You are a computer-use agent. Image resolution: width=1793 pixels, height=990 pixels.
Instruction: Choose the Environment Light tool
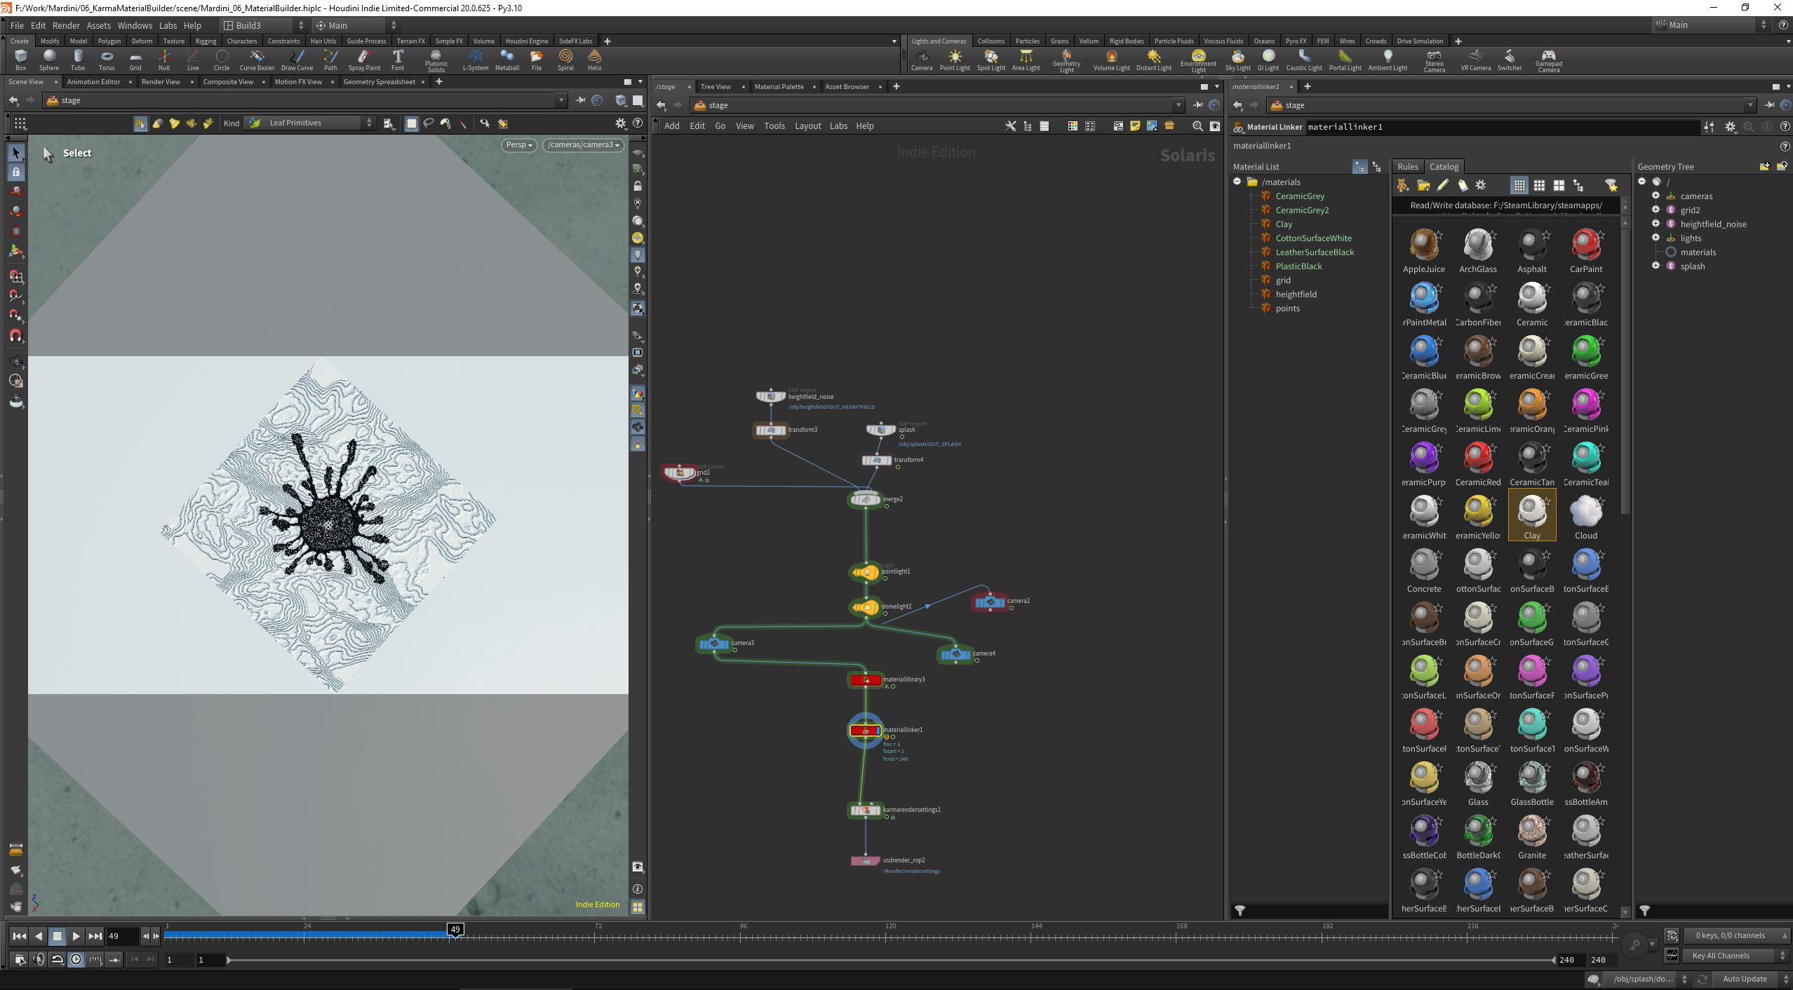coord(1198,60)
